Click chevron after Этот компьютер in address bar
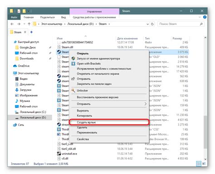The height and width of the screenshot is (174, 215). click(65, 24)
